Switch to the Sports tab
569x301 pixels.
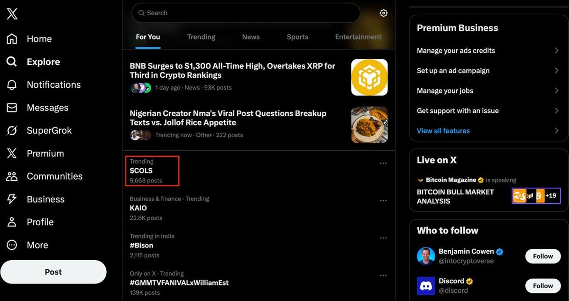[297, 37]
